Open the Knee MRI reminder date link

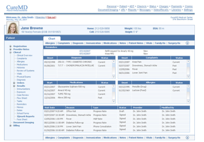coord(85,54)
